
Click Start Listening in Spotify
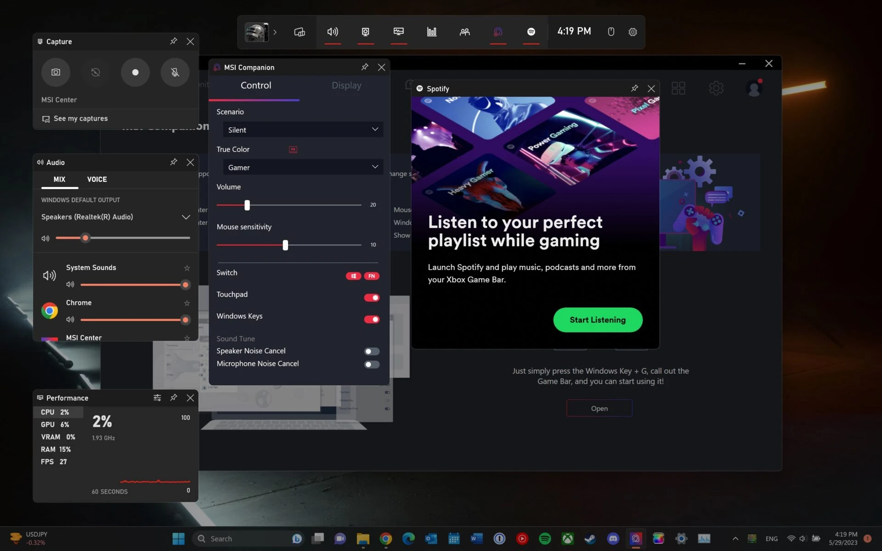[x=598, y=320]
